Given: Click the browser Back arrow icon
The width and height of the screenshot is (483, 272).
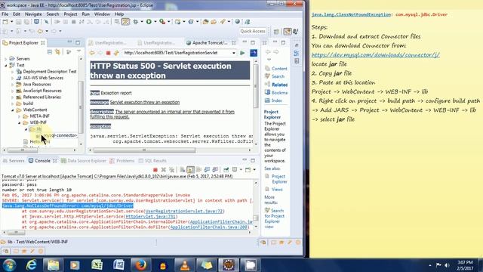Looking at the screenshot, I should tap(92, 53).
